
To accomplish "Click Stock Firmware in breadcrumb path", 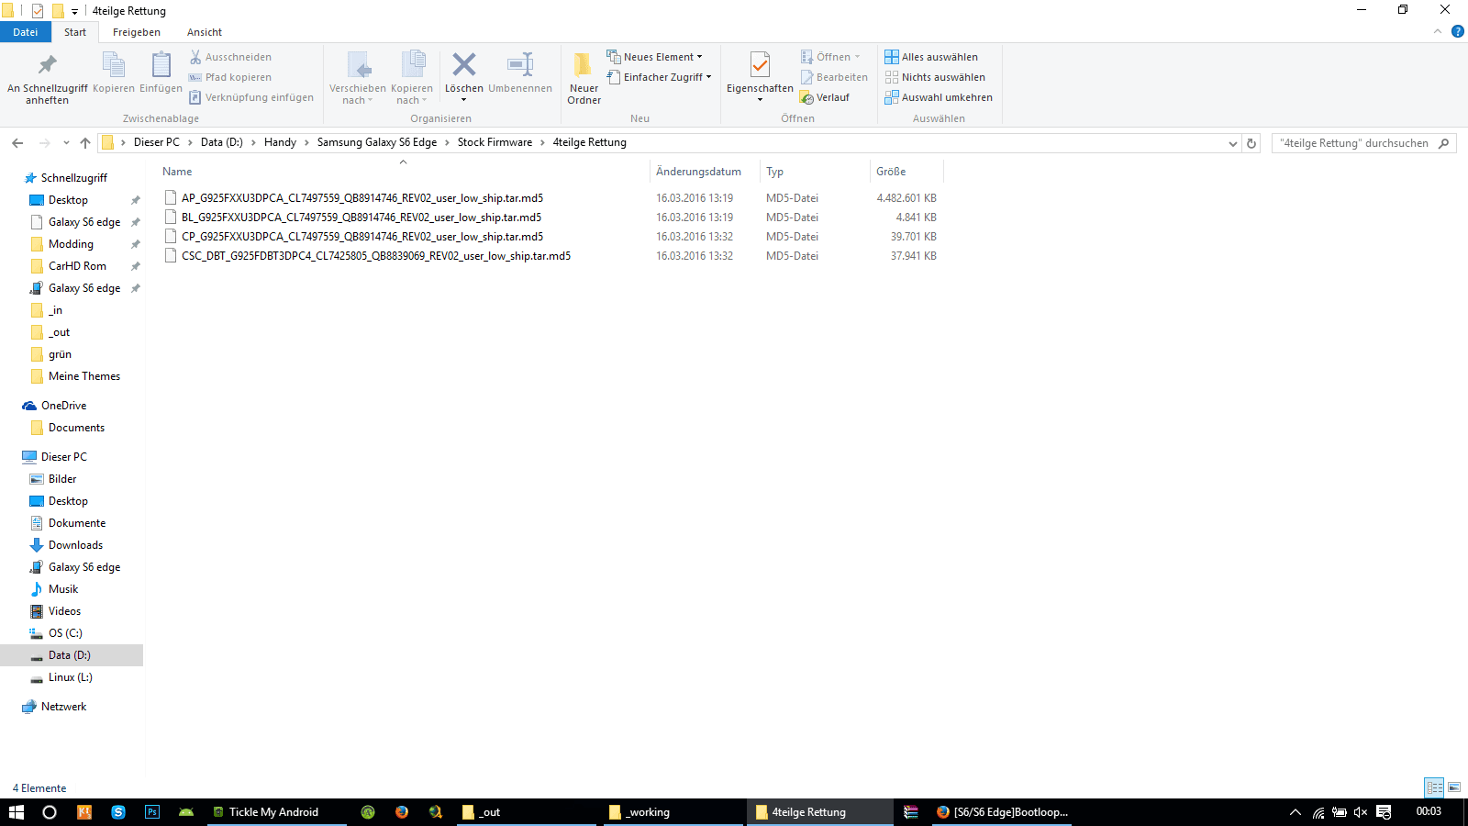I will tap(495, 142).
